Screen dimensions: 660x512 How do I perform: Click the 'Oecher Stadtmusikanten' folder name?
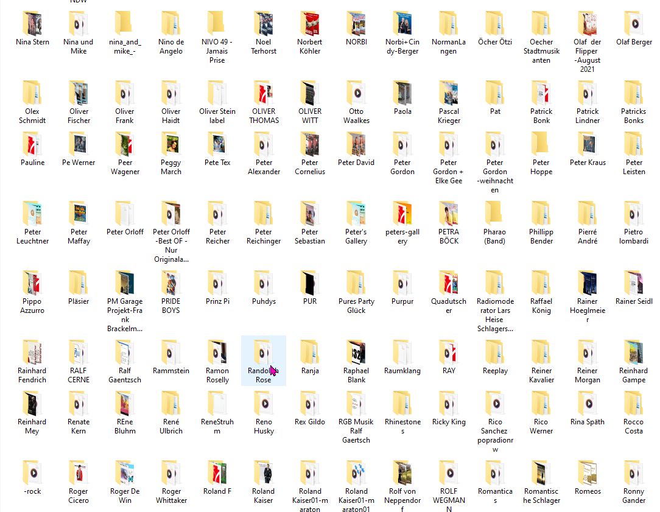(x=541, y=51)
